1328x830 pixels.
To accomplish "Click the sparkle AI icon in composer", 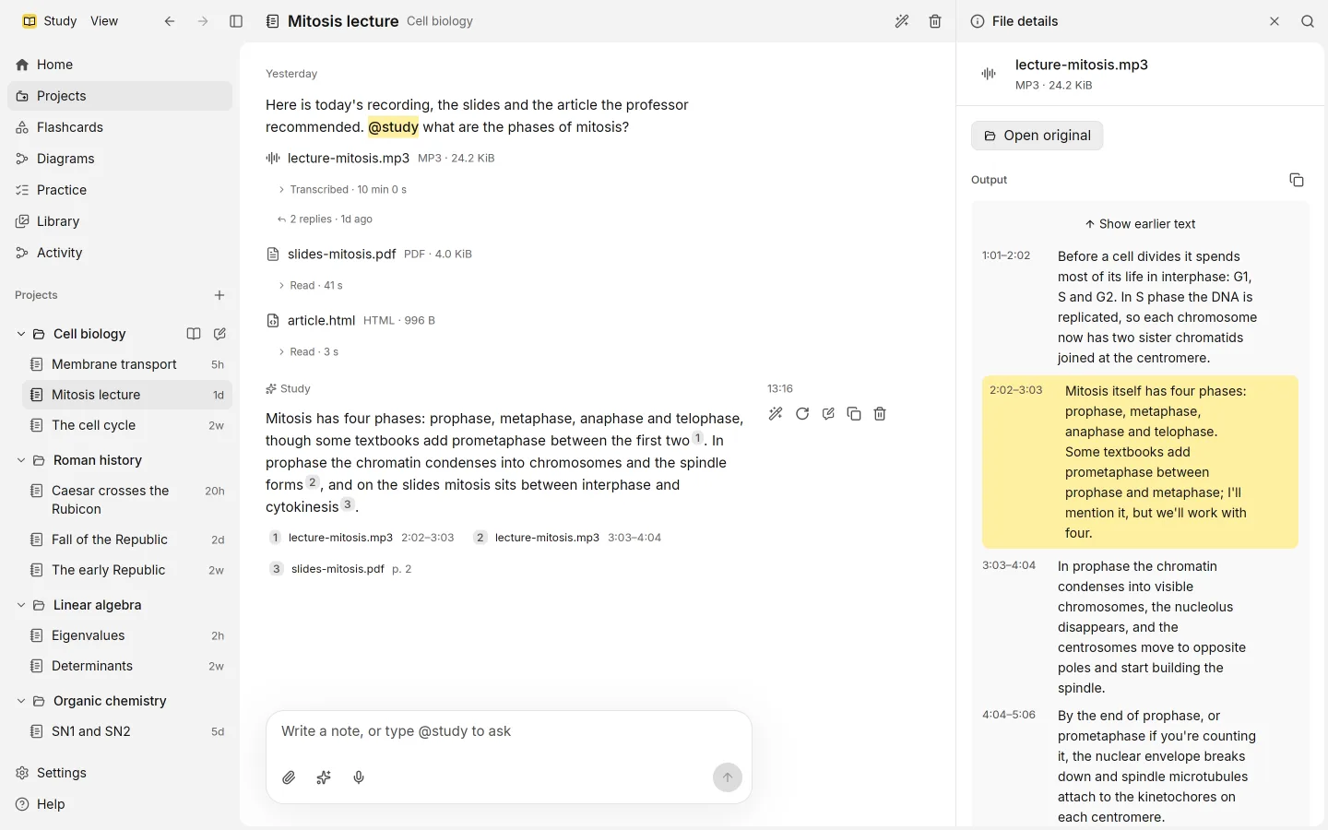I will 324,777.
